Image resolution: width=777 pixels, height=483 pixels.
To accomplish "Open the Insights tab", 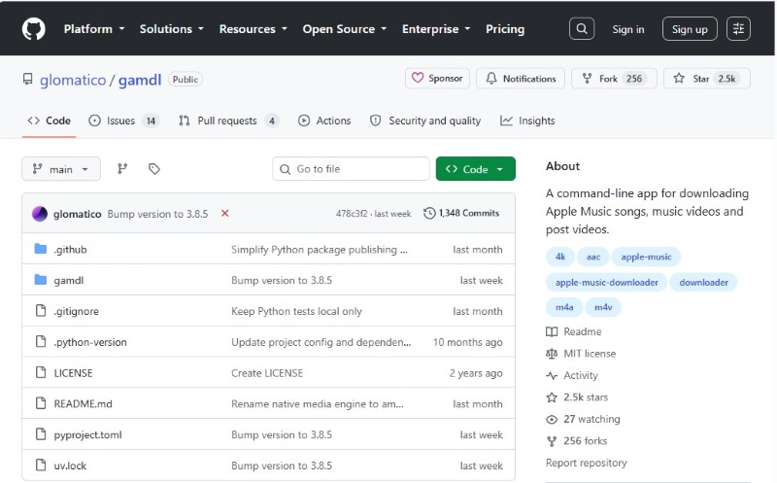I will [x=527, y=121].
